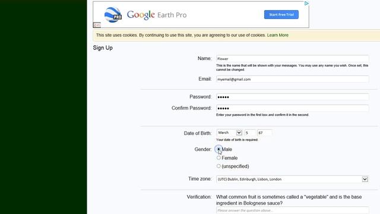Click the Google Earth Pro logo icon

point(113,15)
